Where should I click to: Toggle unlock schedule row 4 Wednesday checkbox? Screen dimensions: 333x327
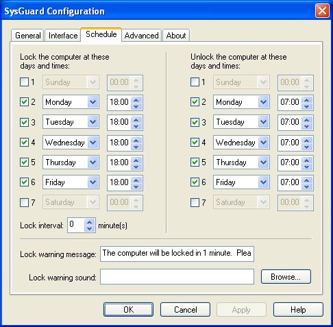pos(195,143)
